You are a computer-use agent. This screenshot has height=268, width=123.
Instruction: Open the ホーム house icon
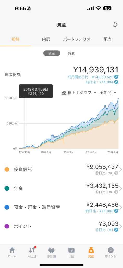click(x=12, y=250)
